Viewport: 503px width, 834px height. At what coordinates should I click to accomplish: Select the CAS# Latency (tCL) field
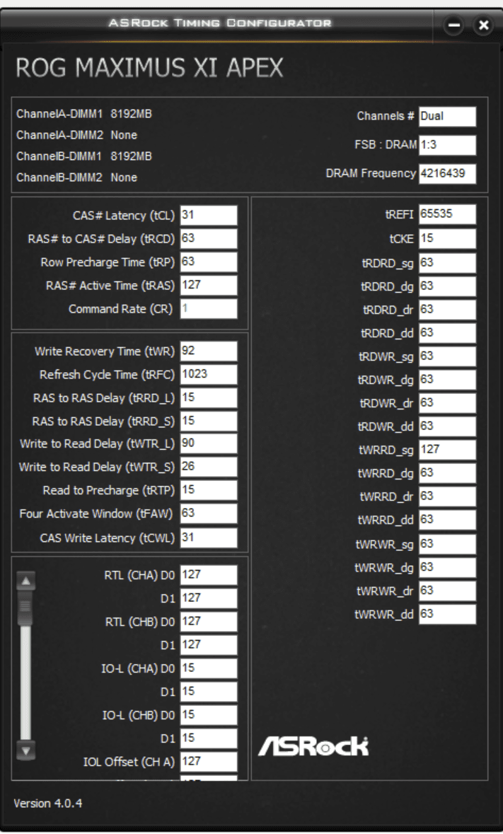pos(209,216)
